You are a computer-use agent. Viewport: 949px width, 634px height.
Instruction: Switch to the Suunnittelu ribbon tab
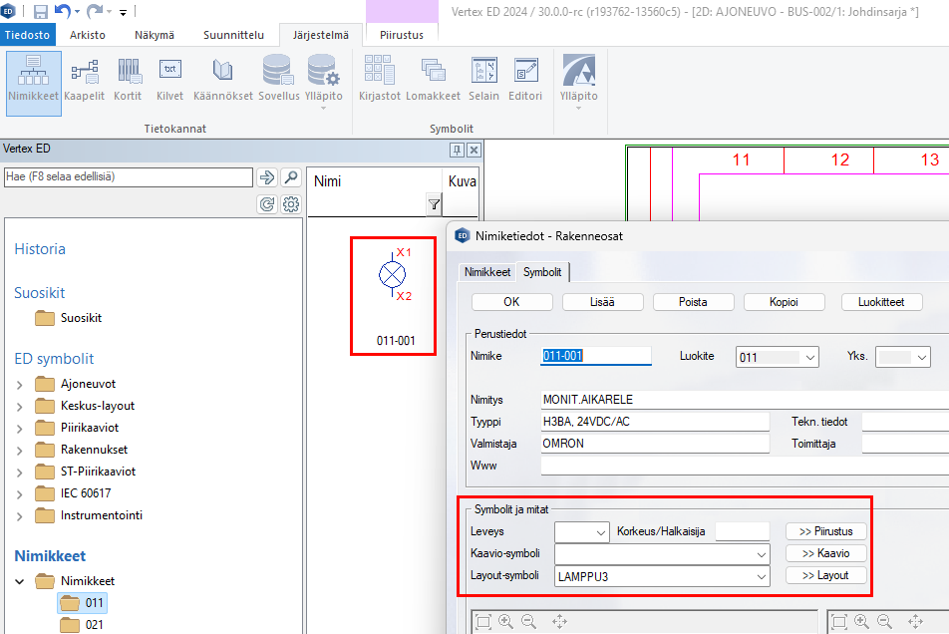tap(234, 35)
